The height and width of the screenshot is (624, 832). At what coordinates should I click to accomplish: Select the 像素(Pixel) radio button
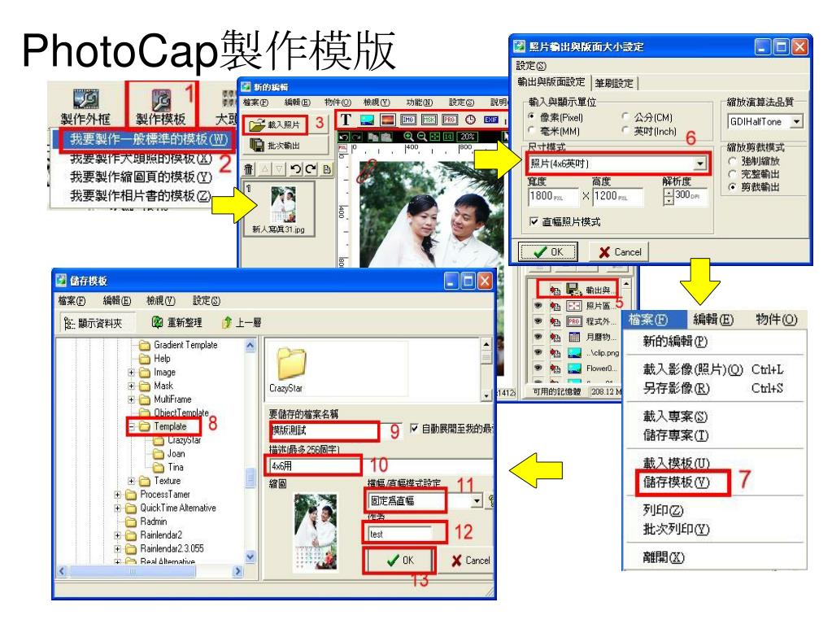point(532,116)
